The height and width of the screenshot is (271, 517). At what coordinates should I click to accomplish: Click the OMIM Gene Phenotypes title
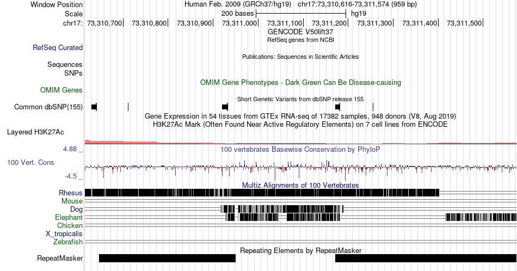300,82
